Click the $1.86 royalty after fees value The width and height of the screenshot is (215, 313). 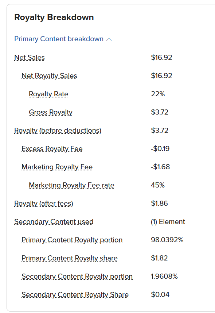(x=159, y=204)
